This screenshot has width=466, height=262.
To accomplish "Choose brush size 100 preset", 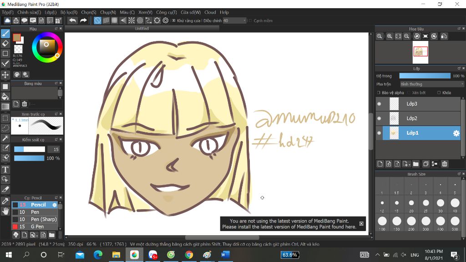I will pyautogui.click(x=382, y=222).
